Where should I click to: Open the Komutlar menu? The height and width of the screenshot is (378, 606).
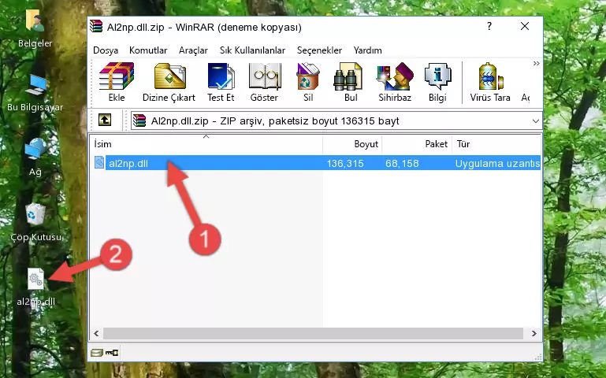(x=148, y=50)
